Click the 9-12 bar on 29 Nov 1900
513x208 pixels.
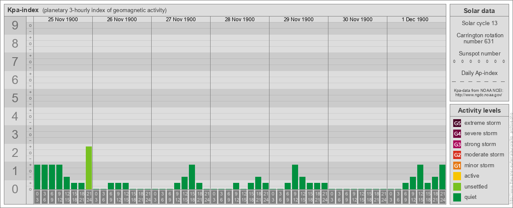295,177
